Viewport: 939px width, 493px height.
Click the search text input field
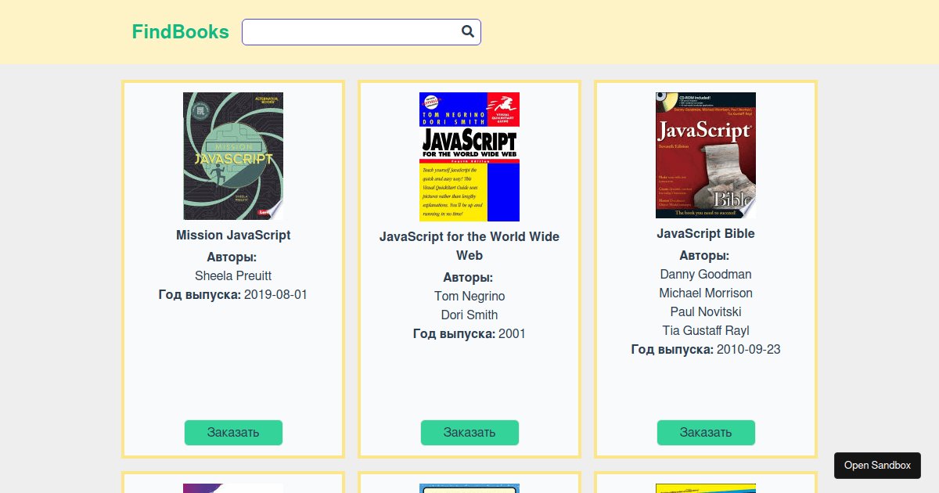(x=352, y=31)
